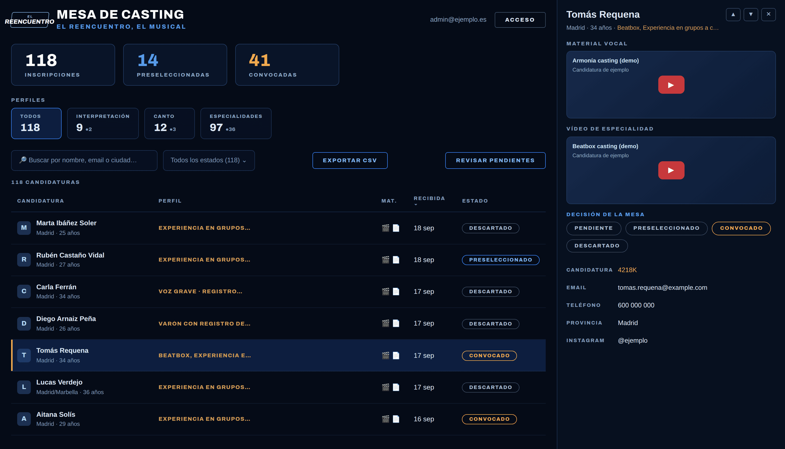
Task: Go to next candidate with down arrow
Action: click(x=751, y=15)
